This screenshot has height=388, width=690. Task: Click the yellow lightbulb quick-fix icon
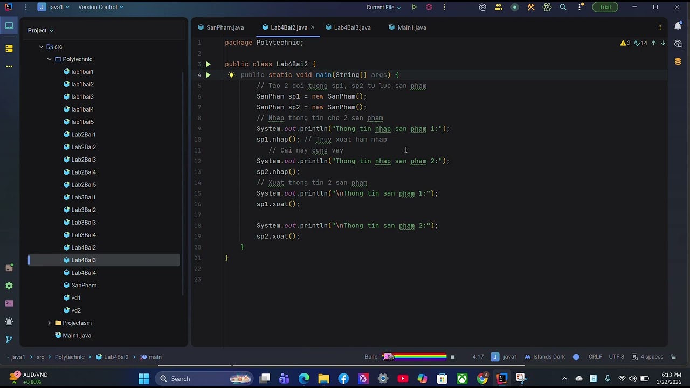tap(231, 75)
